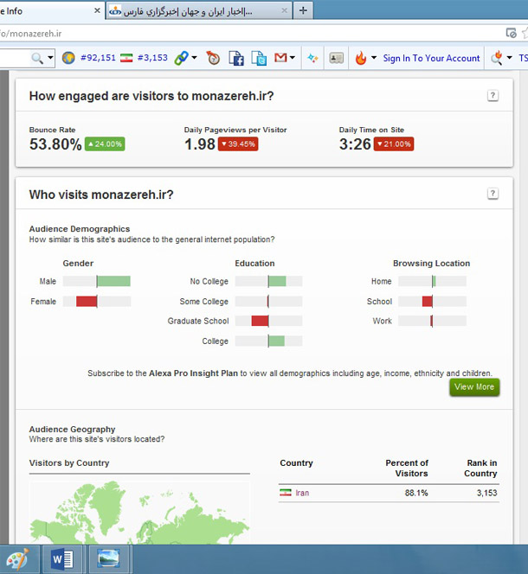Click the Iran flag in country table
The image size is (528, 574).
tap(286, 493)
